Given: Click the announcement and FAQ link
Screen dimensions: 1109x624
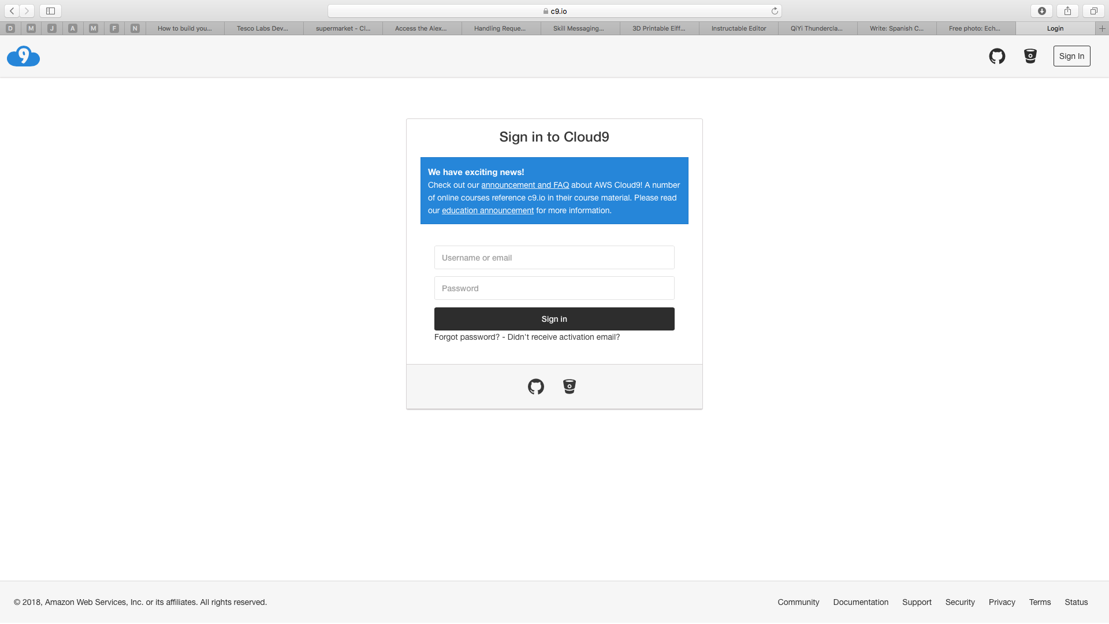Looking at the screenshot, I should tap(525, 184).
